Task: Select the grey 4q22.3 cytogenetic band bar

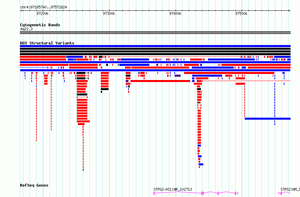Action: [155, 33]
